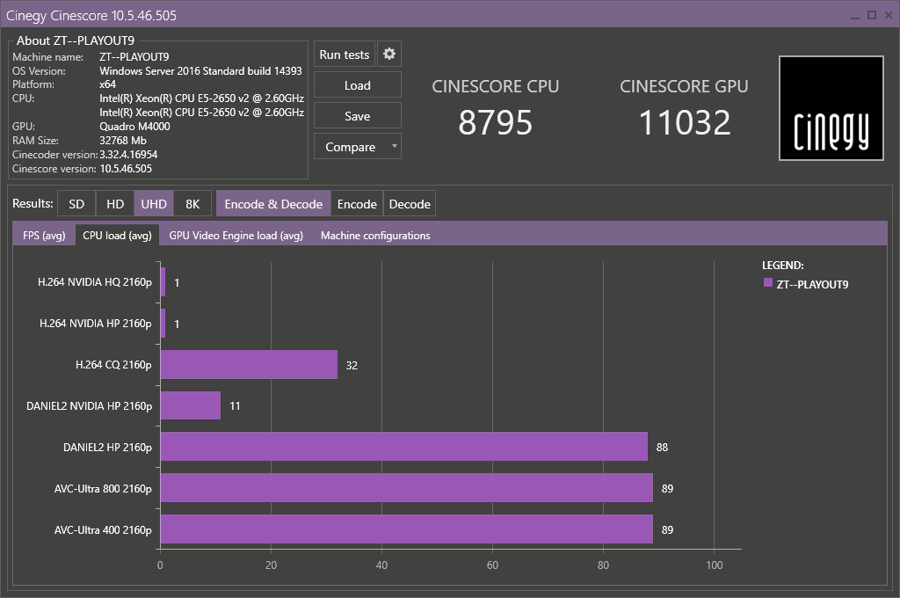Click the machine name value ZT--PLAYOUT9
This screenshot has width=900, height=598.
(134, 57)
